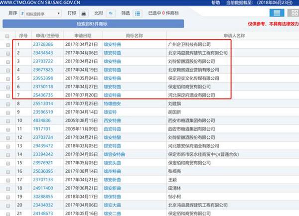Click applicant 河北保定府酒业有限公司

[x=191, y=95]
